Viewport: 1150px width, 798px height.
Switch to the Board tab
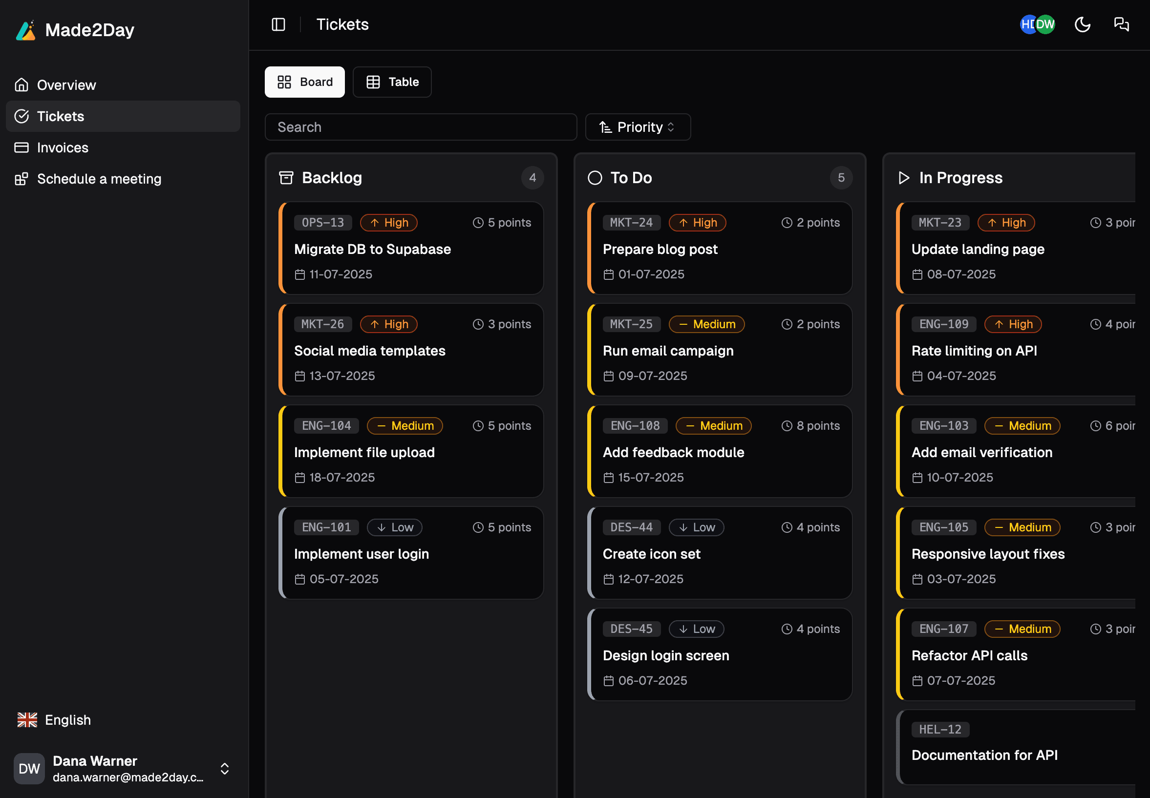point(304,82)
